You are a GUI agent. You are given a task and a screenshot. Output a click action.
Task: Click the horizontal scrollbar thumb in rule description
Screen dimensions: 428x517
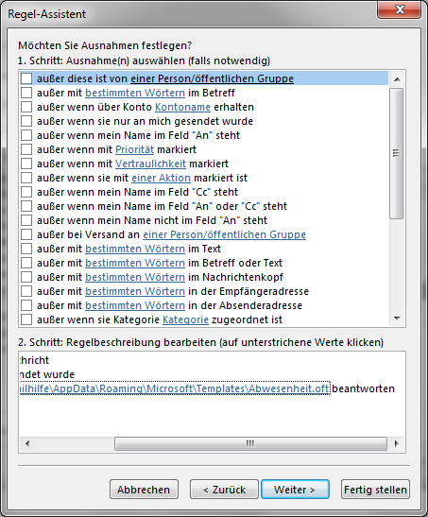tap(250, 443)
